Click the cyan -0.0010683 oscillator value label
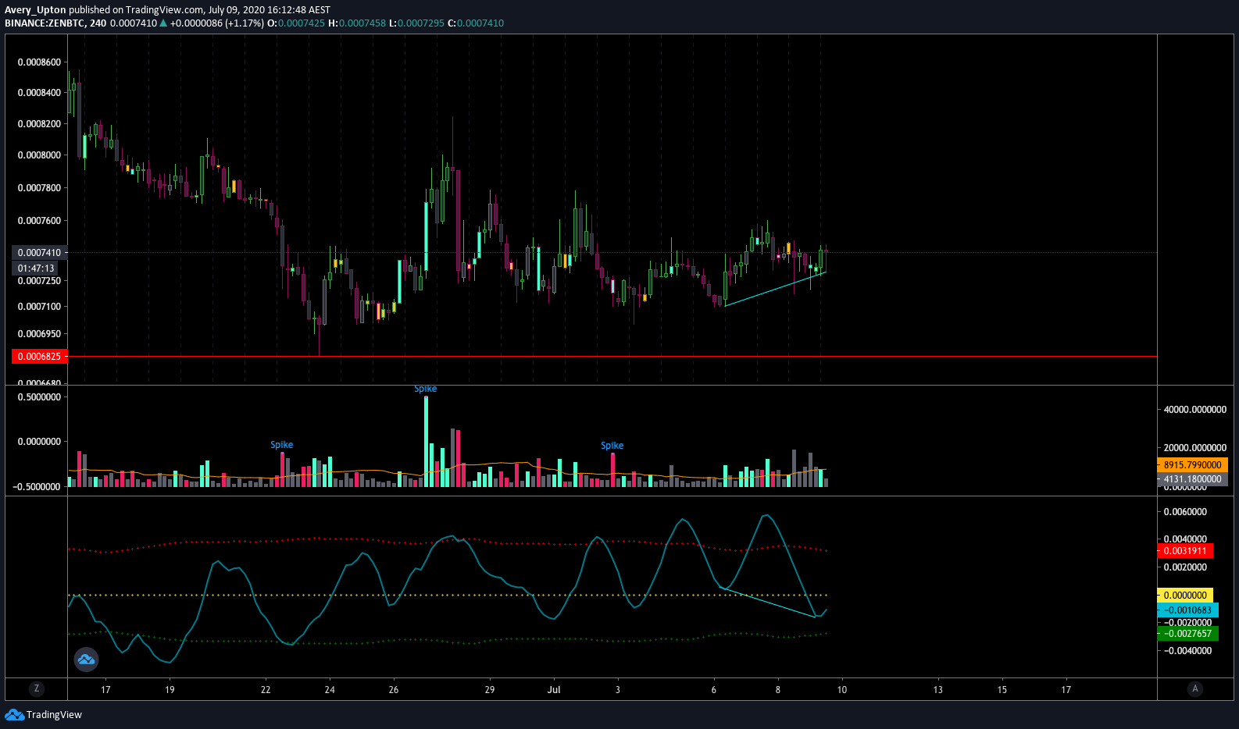Image resolution: width=1239 pixels, height=729 pixels. [x=1187, y=610]
